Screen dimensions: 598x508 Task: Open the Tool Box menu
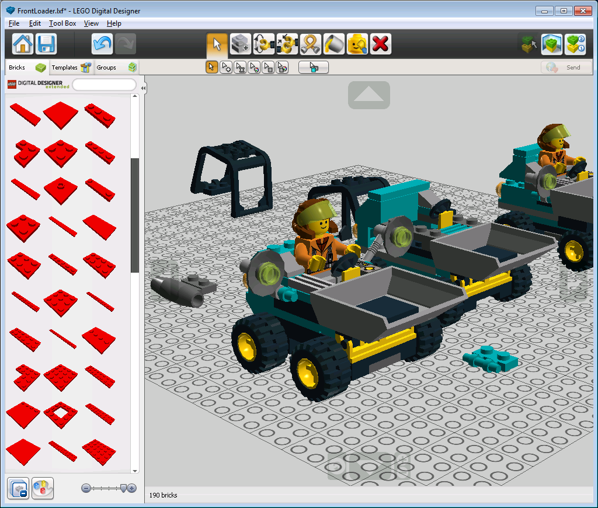(x=62, y=23)
